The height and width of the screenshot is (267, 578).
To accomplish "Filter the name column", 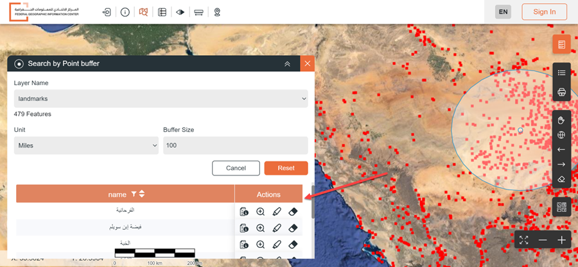I will click(x=134, y=194).
